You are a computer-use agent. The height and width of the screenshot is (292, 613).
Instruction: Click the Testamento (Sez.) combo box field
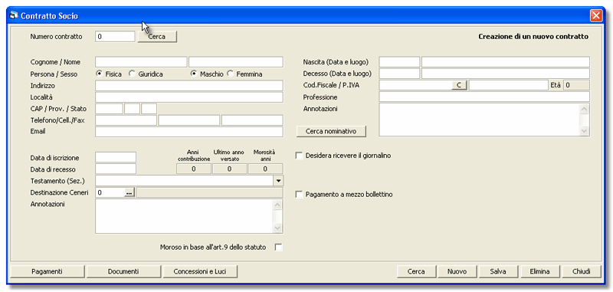tap(185, 181)
